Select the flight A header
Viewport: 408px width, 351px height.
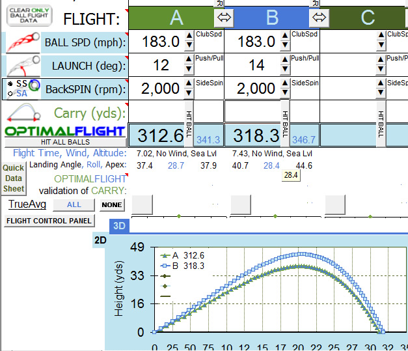pyautogui.click(x=176, y=18)
